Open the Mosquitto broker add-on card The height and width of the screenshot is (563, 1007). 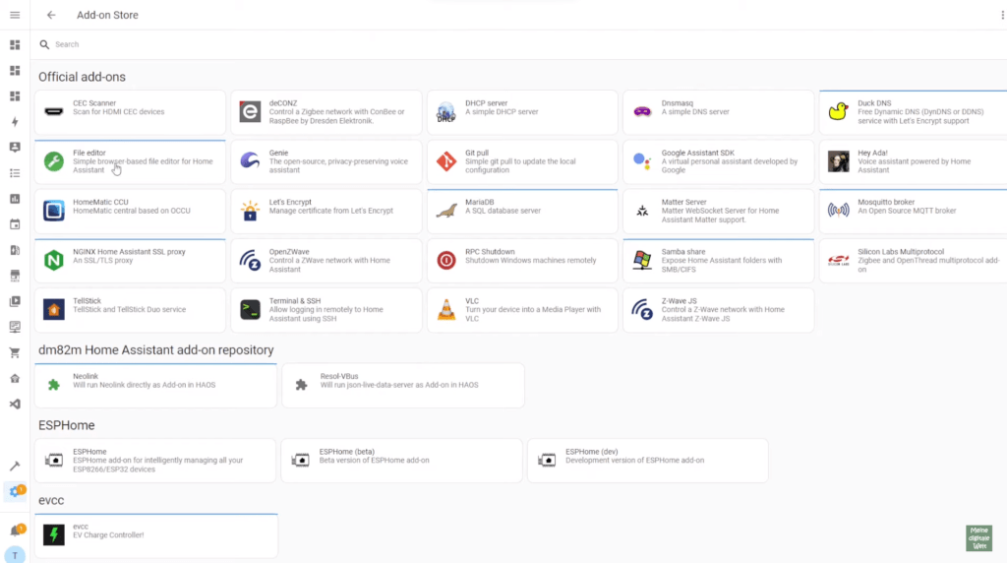(913, 211)
